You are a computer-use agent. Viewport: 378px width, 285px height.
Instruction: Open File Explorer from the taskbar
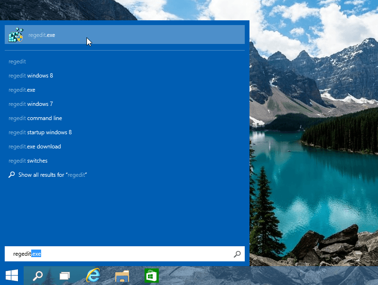pos(122,276)
